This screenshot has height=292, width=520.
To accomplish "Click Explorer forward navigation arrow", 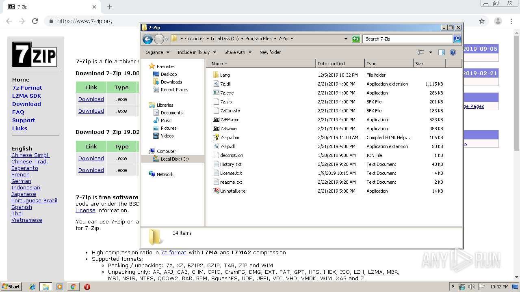I will click(x=159, y=39).
